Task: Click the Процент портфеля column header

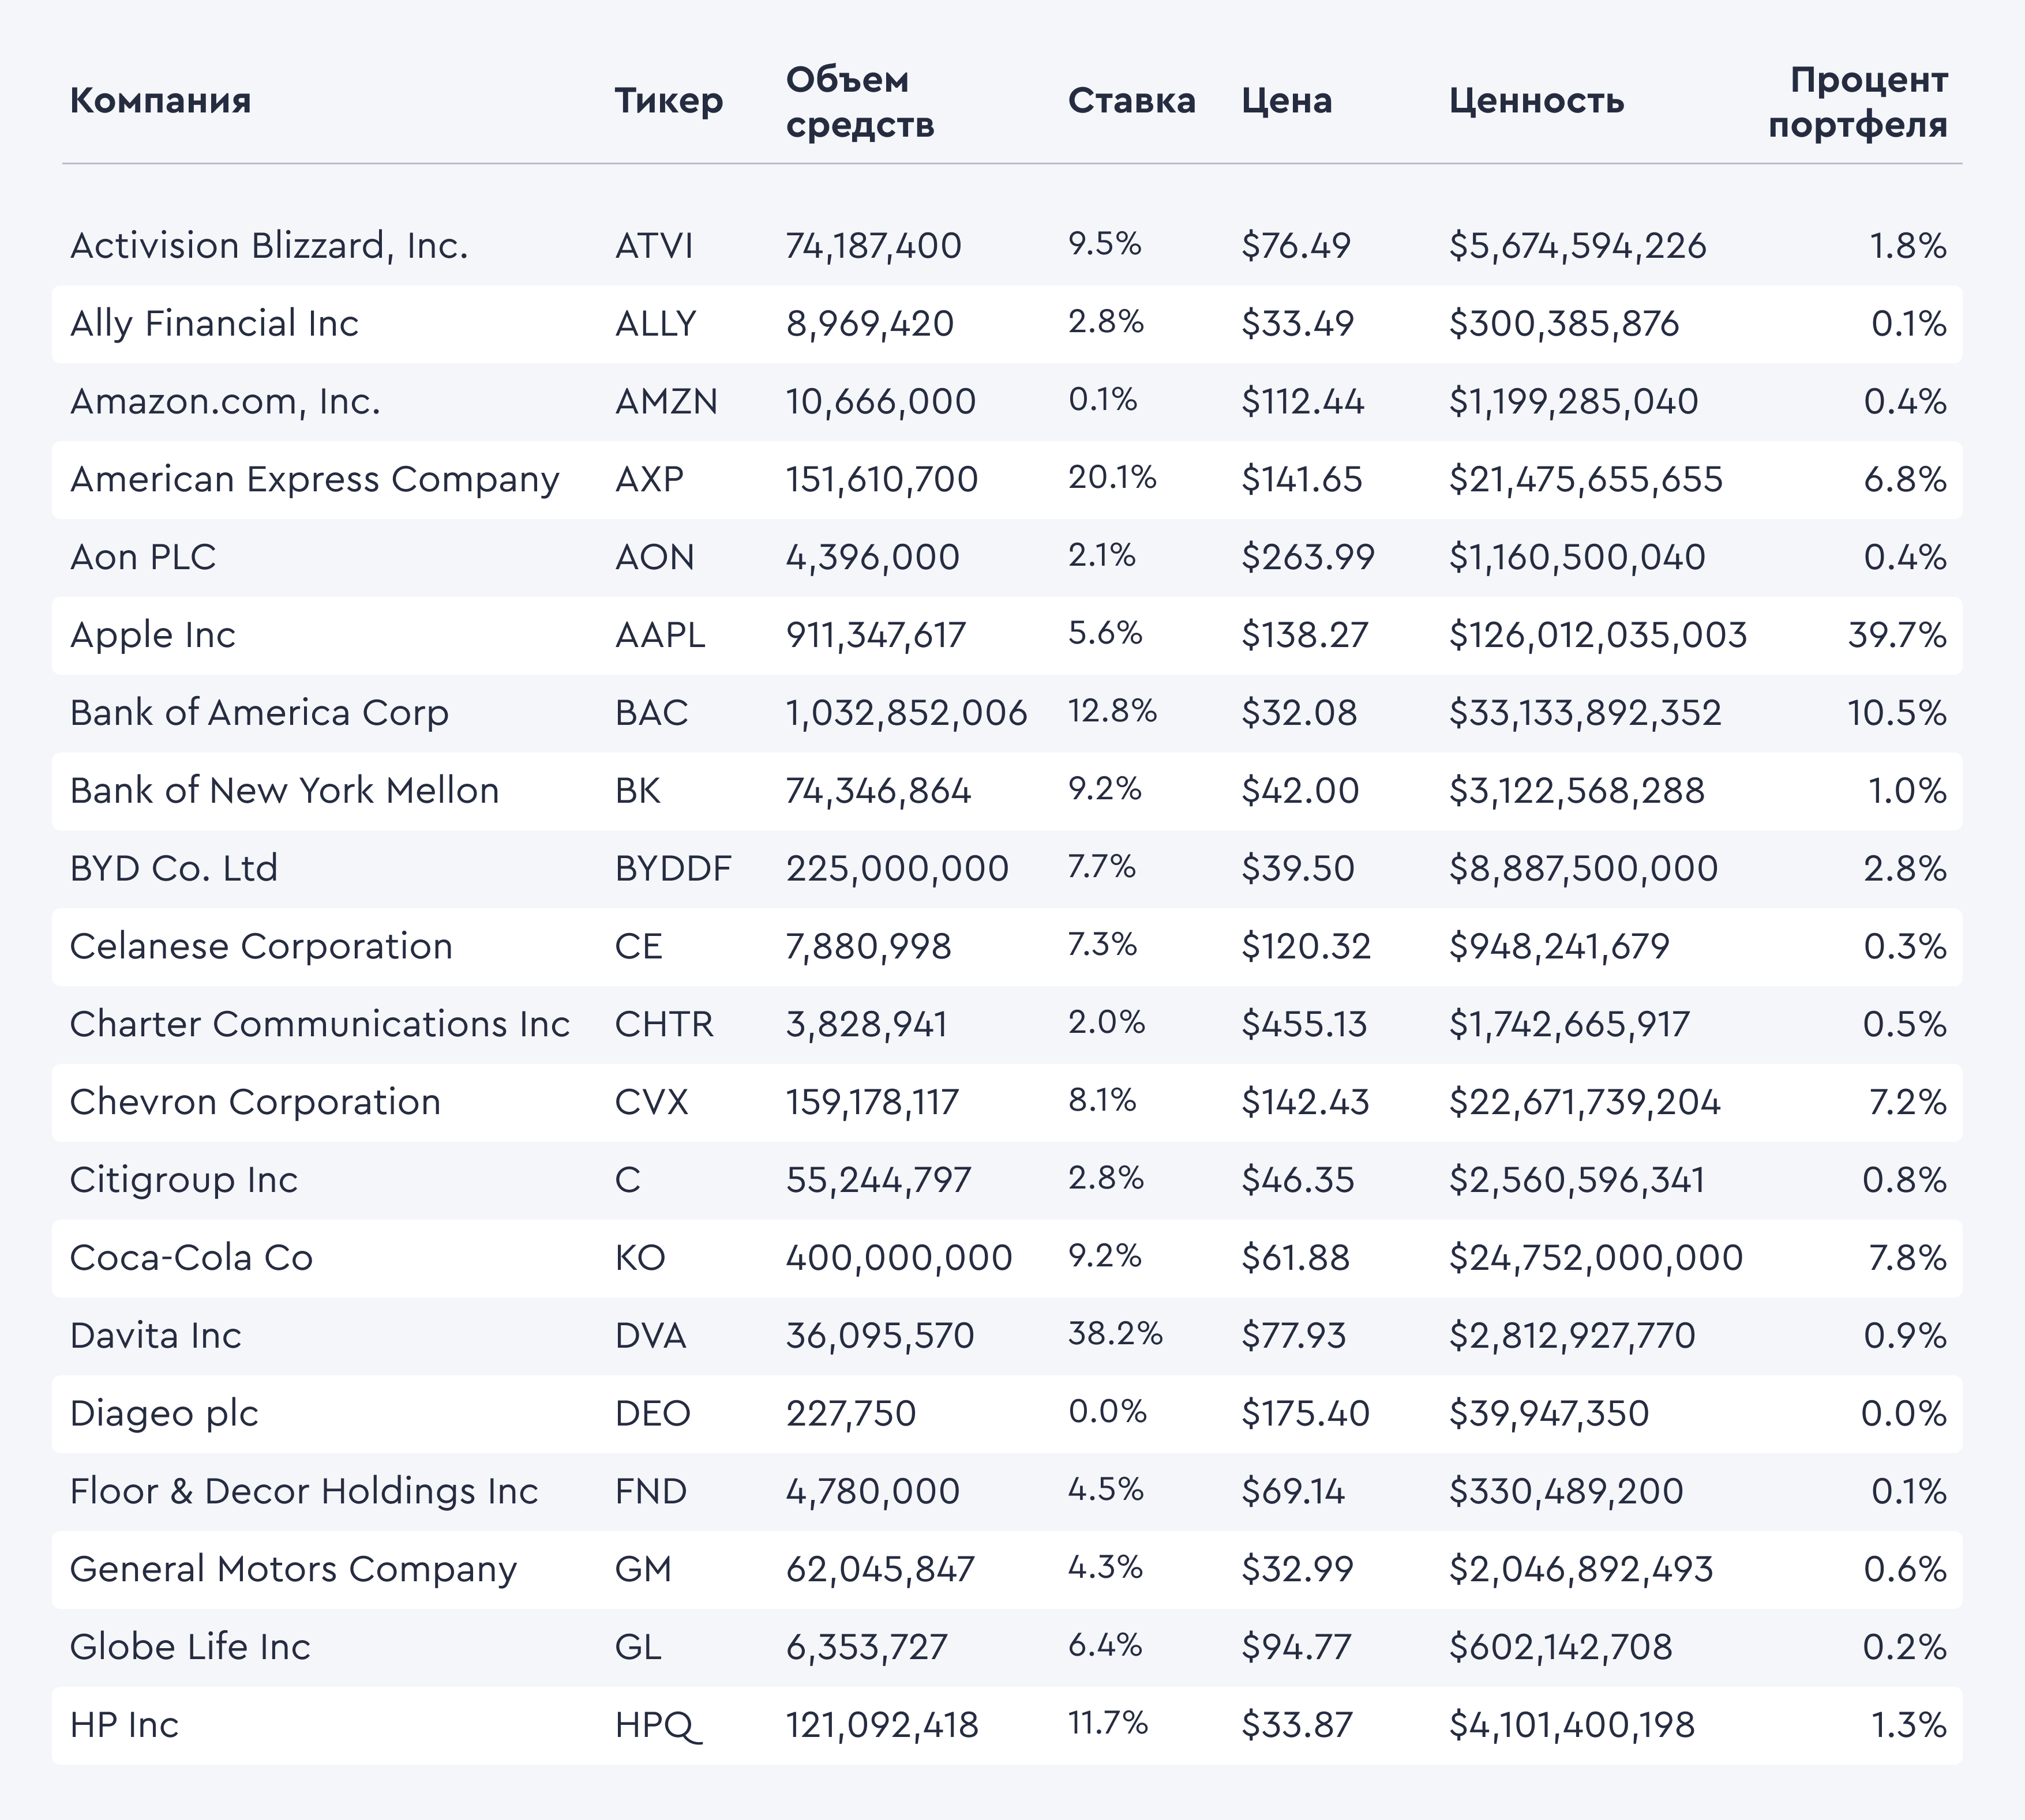Action: click(1858, 102)
